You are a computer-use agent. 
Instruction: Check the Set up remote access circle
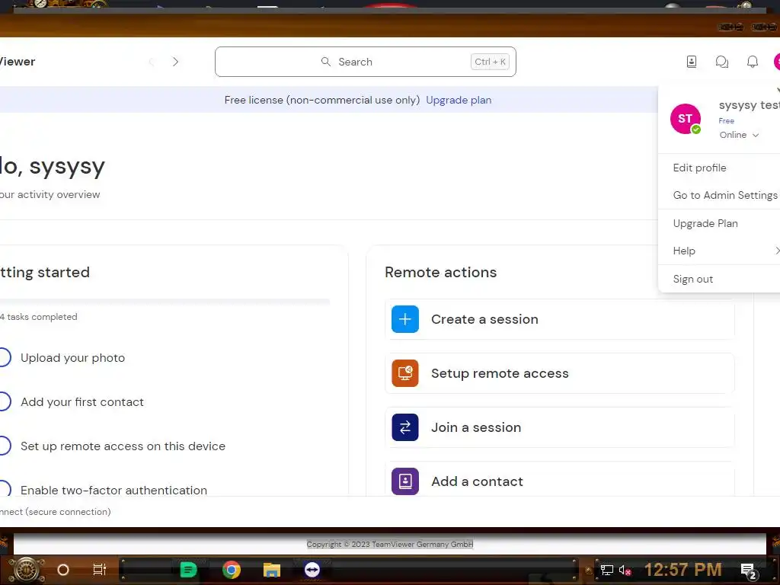click(4, 446)
